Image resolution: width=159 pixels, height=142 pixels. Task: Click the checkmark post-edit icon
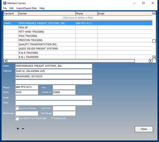28,129
